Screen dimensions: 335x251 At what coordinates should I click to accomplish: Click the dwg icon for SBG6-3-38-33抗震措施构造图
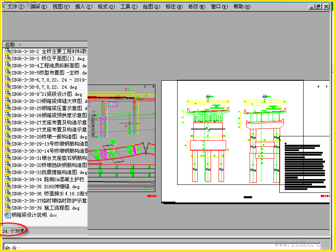[x=8, y=172]
